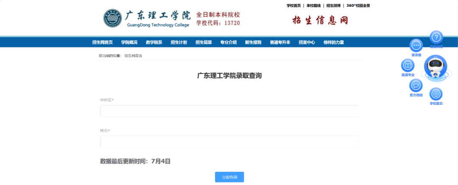Open the 留言板 message board icon
Viewport: 458px width, 185px height.
tap(416, 45)
